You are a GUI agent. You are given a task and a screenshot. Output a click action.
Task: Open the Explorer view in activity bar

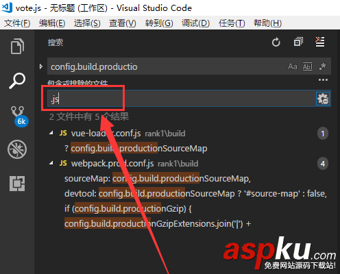pyautogui.click(x=17, y=46)
